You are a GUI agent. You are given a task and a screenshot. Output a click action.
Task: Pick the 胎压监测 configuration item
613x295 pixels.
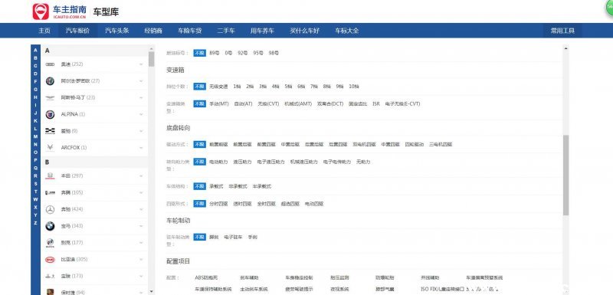(x=339, y=277)
